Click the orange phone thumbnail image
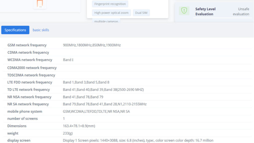The image size is (254, 143). click(40, 4)
